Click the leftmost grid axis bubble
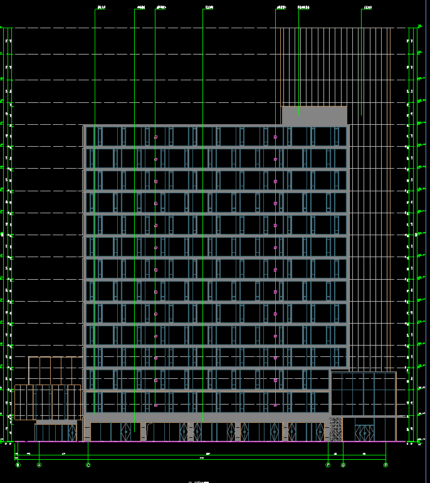Image resolution: width=430 pixels, height=483 pixels. pos(18,465)
